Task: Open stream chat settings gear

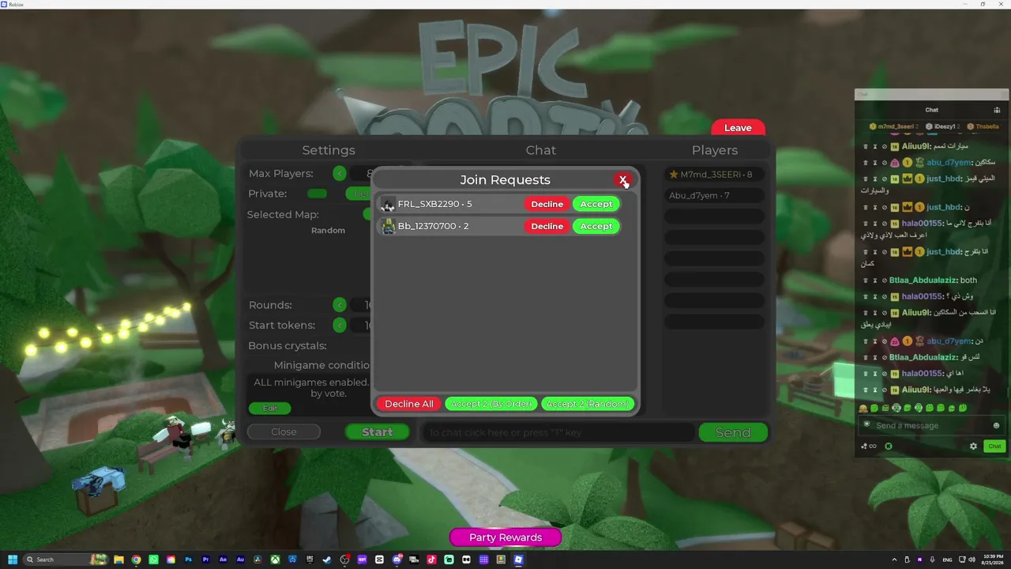Action: (973, 446)
